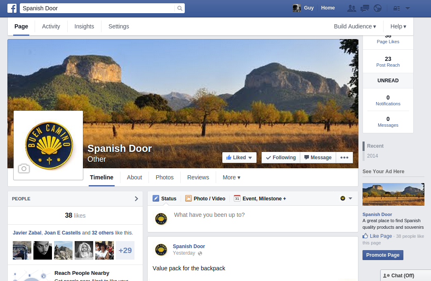Open the More dropdown tab
Screen dimensions: 431x281
(231, 177)
